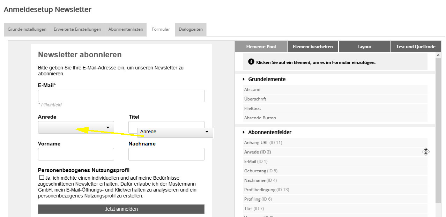
Task: Click the Vorname text field
Action: [76, 154]
